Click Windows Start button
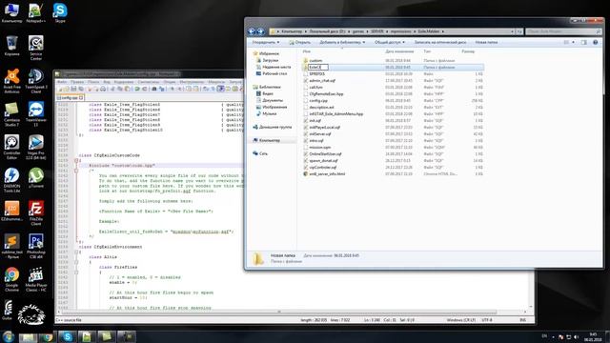Viewport: 610px width, 343px height. [x=9, y=336]
